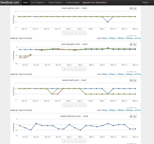
Task: View 180days for www.mail.com chart
Action: click(121, 110)
